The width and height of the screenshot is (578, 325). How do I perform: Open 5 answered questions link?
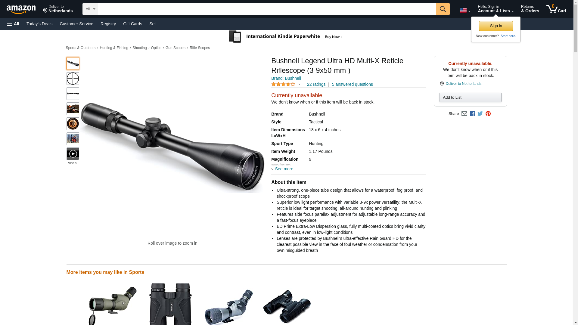point(352,85)
